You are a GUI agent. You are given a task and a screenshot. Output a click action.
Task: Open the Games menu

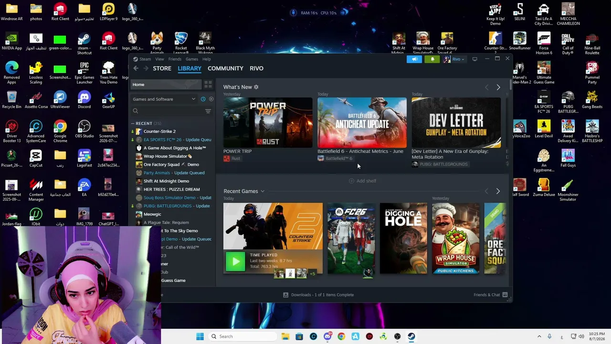pyautogui.click(x=192, y=59)
